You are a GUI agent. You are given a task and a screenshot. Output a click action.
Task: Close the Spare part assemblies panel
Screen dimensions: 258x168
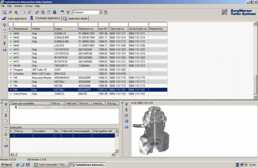point(1,103)
